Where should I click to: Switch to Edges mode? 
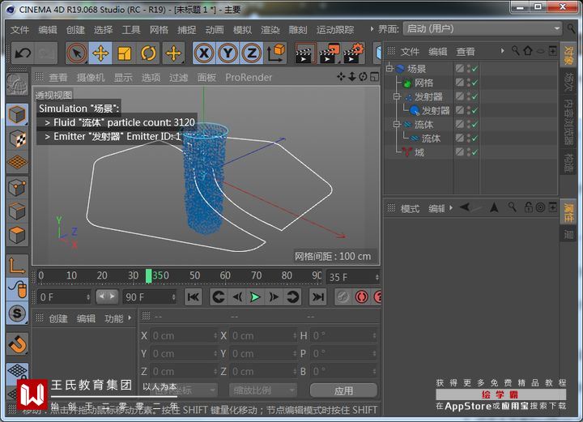(x=17, y=211)
